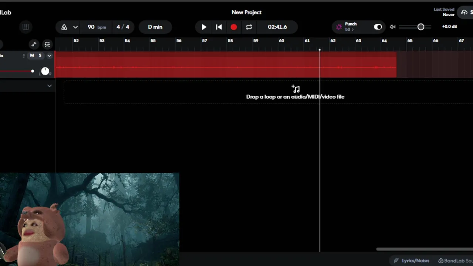This screenshot has width=473, height=266.
Task: Expand the track header chevron
Action: [49, 56]
